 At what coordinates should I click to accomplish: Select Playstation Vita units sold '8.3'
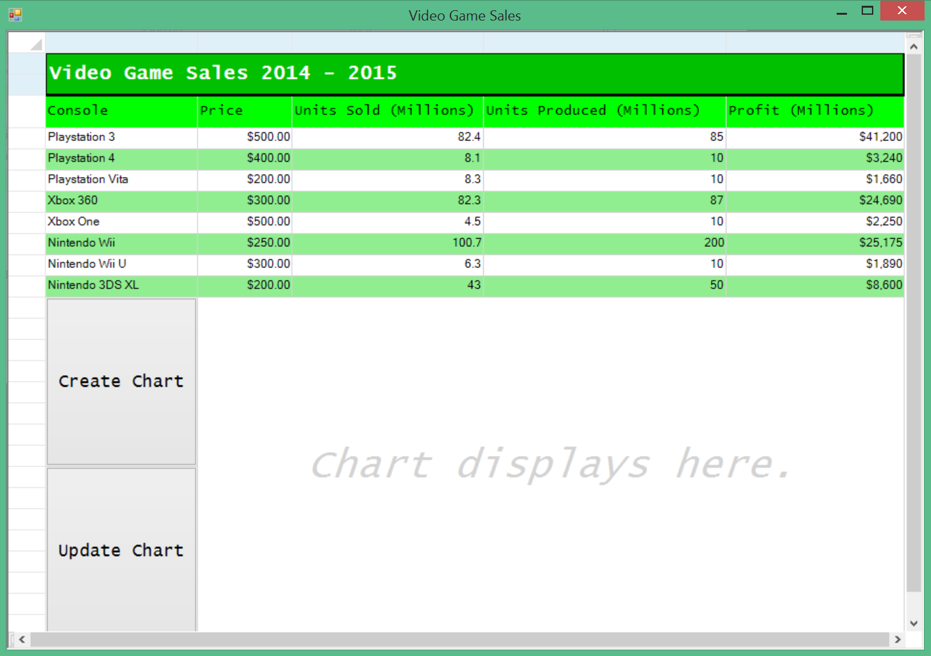388,180
